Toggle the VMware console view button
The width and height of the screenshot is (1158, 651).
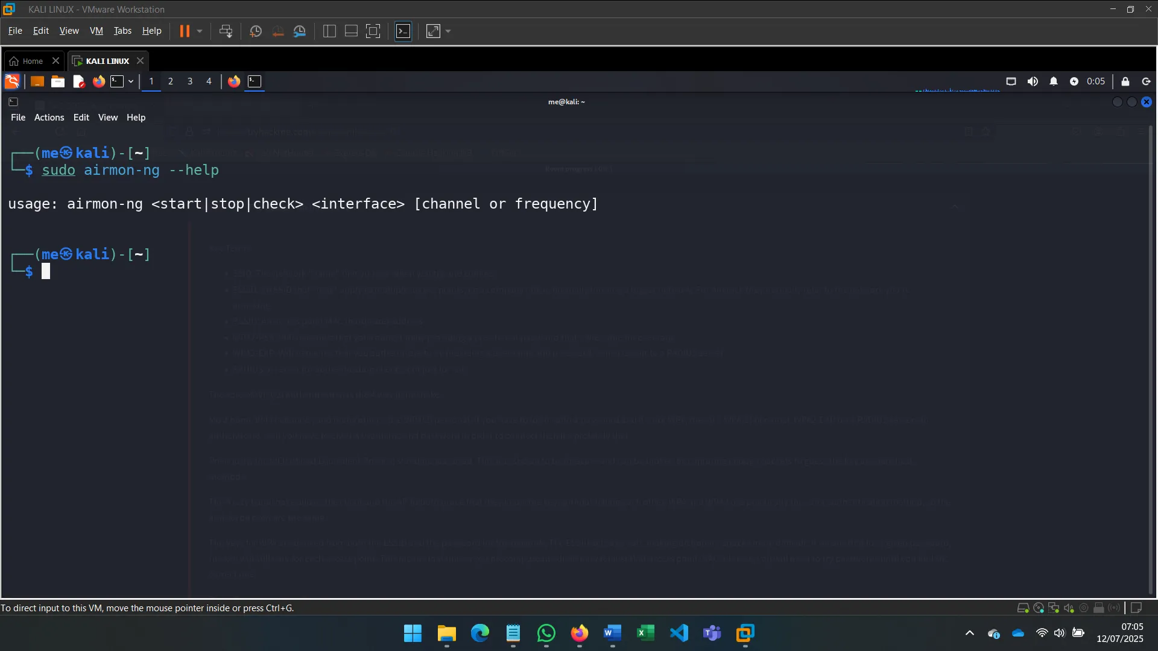click(x=403, y=31)
